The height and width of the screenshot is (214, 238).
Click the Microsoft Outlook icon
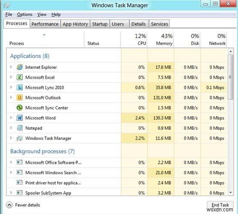click(20, 97)
